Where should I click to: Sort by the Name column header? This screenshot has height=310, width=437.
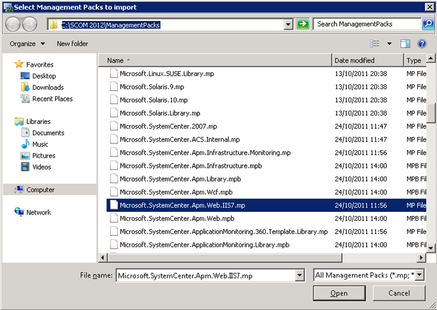pos(215,60)
